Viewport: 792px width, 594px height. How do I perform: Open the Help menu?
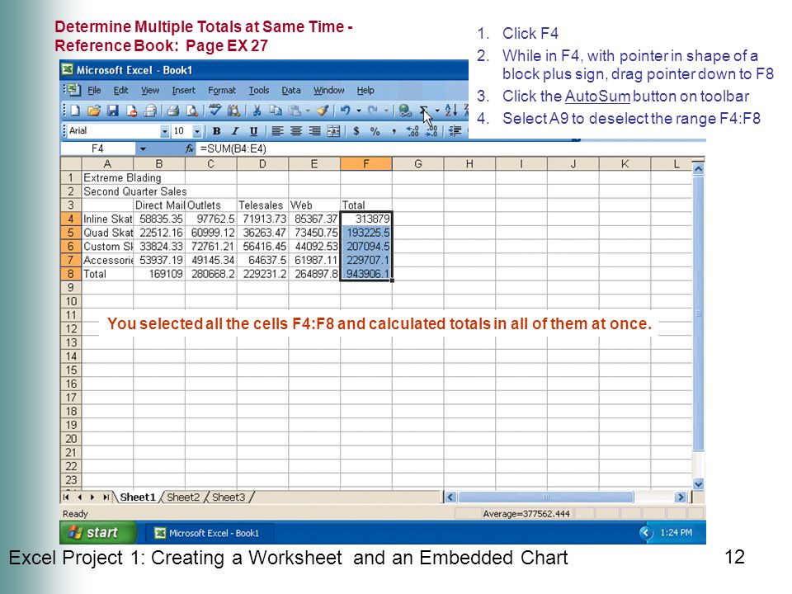pyautogui.click(x=365, y=91)
